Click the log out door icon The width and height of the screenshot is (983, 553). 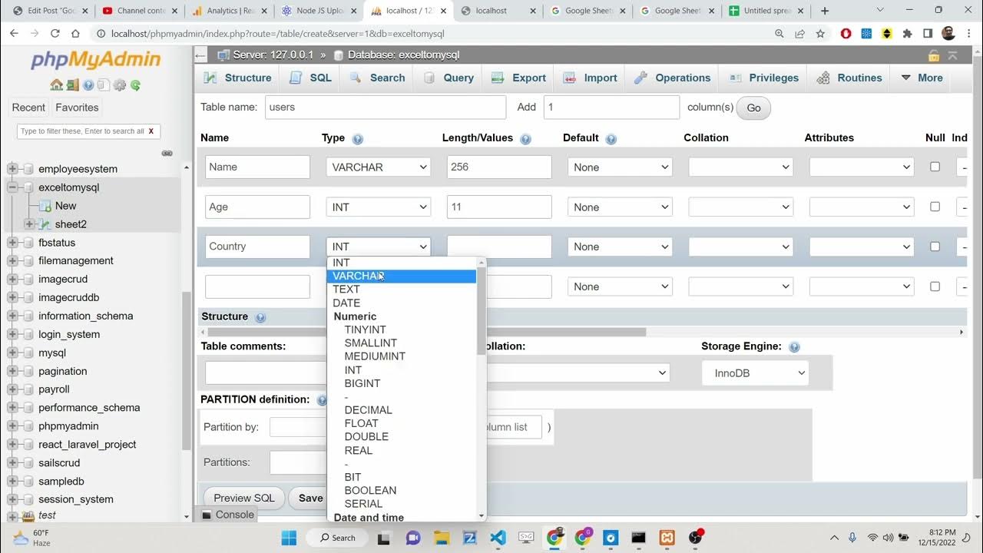(x=72, y=85)
